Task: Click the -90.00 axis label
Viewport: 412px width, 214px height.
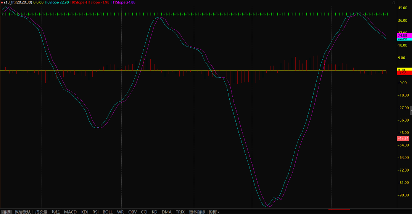Action: (402, 195)
